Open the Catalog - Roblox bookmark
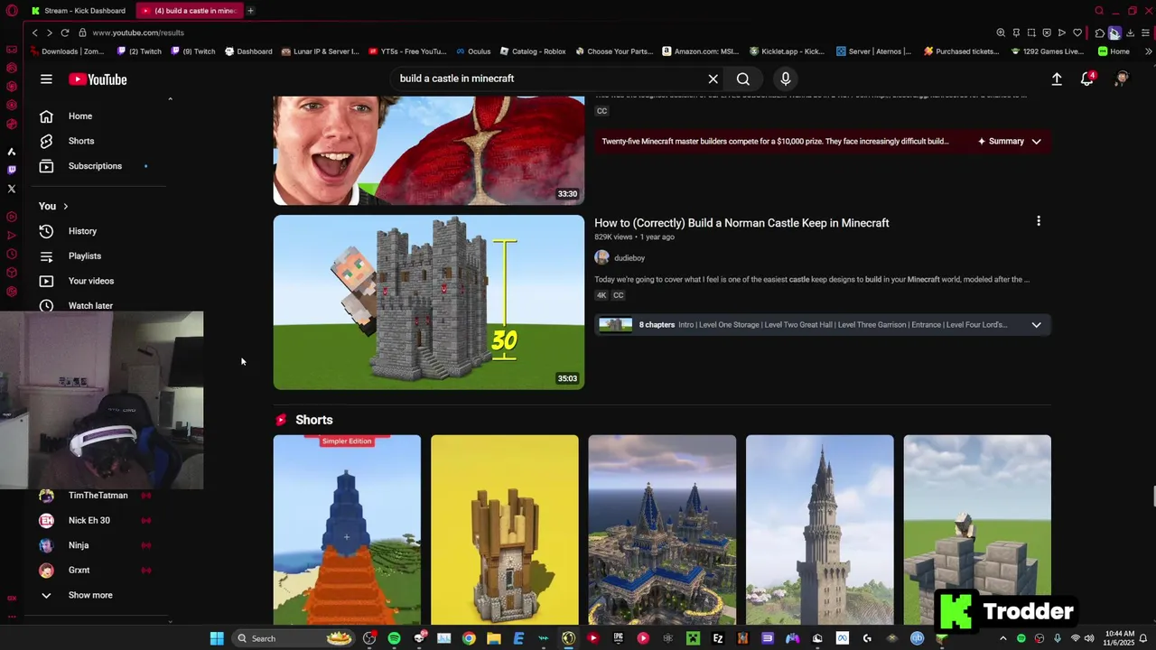The width and height of the screenshot is (1156, 650). tap(533, 51)
